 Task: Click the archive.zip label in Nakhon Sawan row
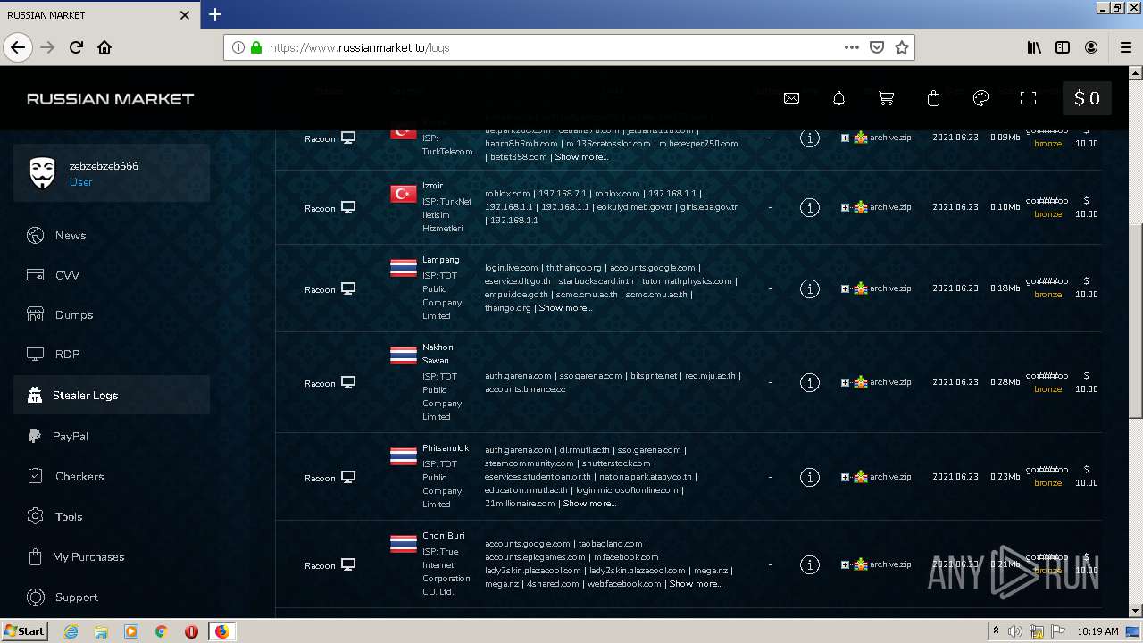click(890, 382)
